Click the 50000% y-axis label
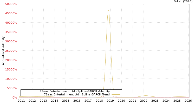The image size is (195, 104). (11, 4)
